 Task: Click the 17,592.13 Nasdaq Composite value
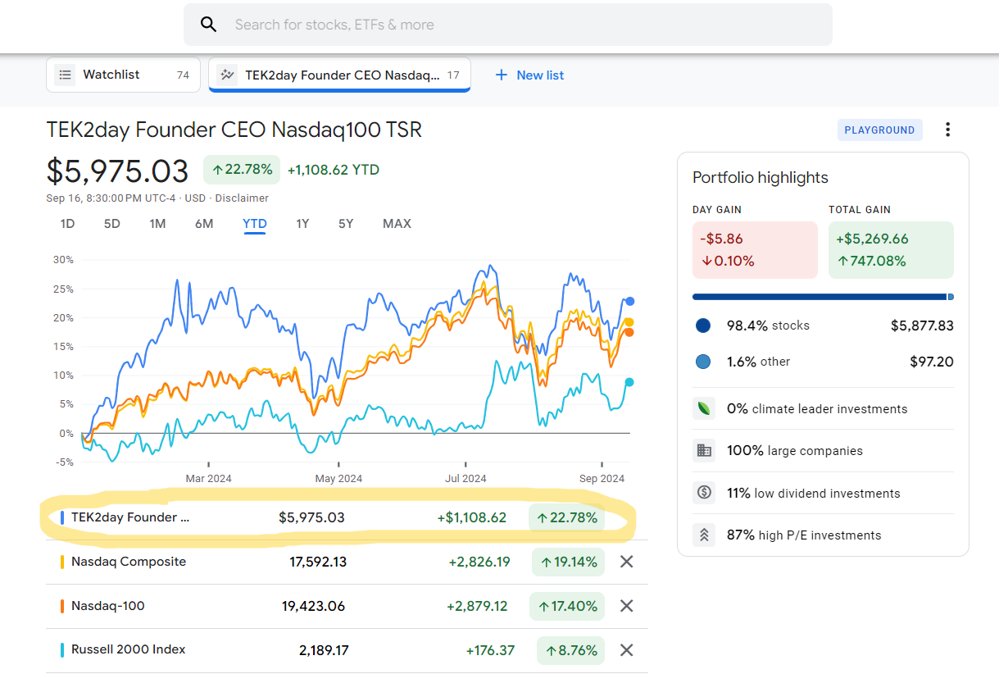tap(317, 562)
